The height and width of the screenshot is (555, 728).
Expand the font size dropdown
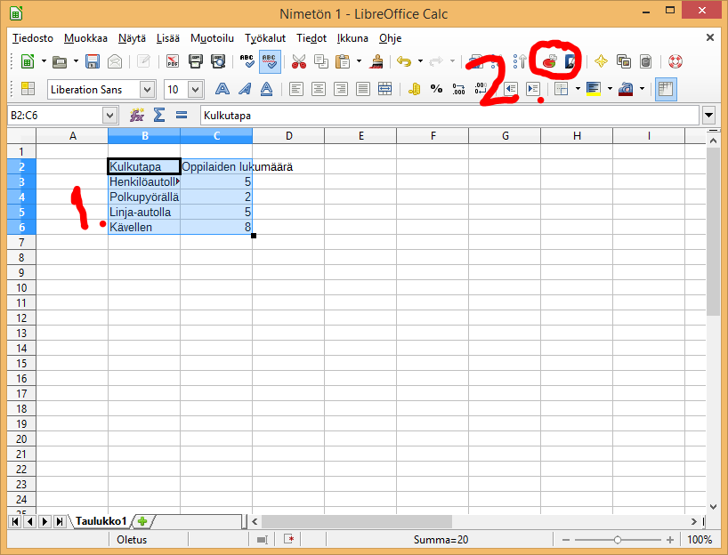click(195, 89)
